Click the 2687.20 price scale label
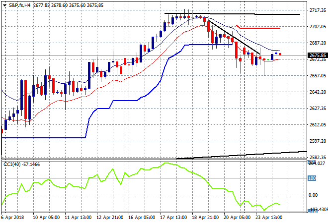This screenshot has height=223, width=328. coord(318,43)
